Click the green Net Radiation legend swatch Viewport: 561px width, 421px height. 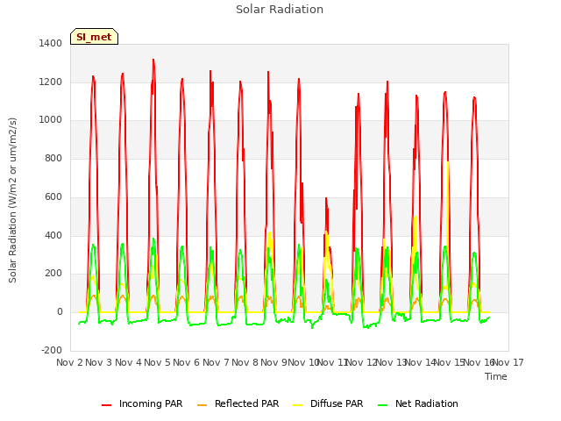pyautogui.click(x=383, y=404)
